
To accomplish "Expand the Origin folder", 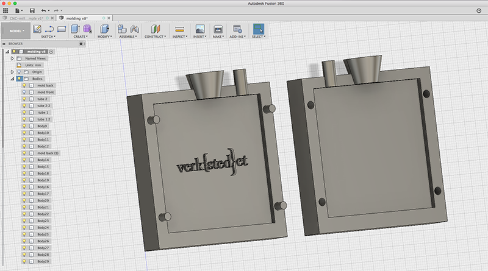I will point(12,72).
